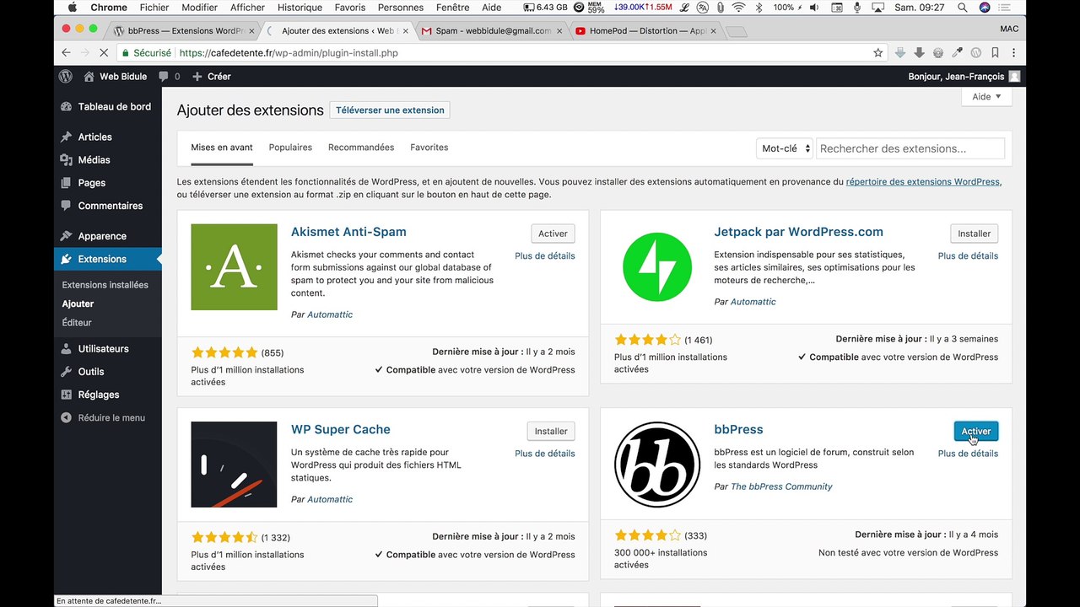Click the Créer plus item in admin bar
The image size is (1080, 607).
(211, 76)
